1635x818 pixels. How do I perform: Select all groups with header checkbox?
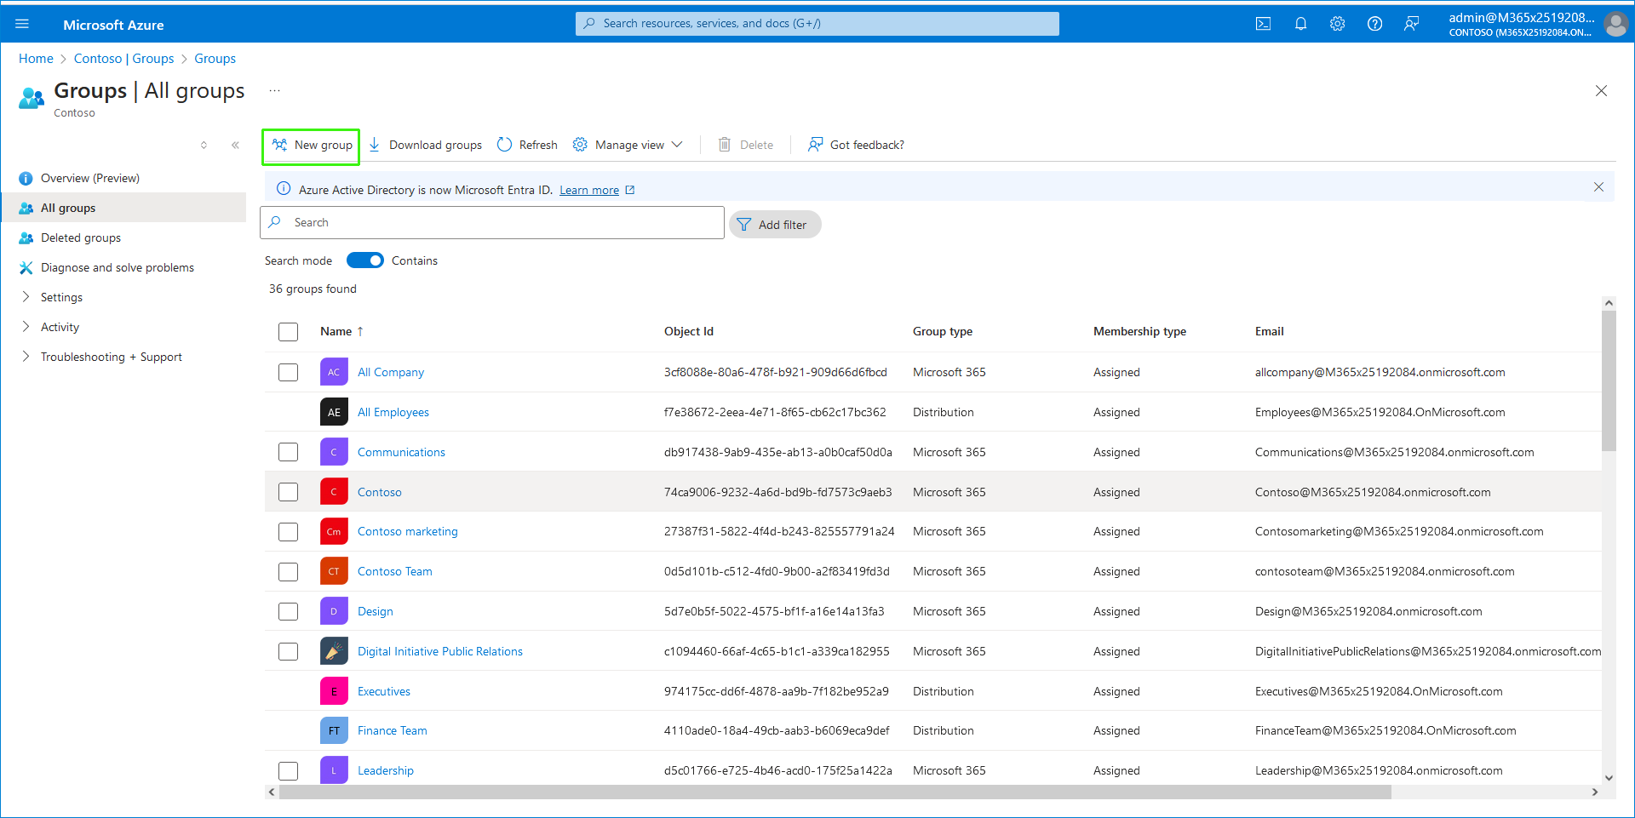[x=288, y=332]
